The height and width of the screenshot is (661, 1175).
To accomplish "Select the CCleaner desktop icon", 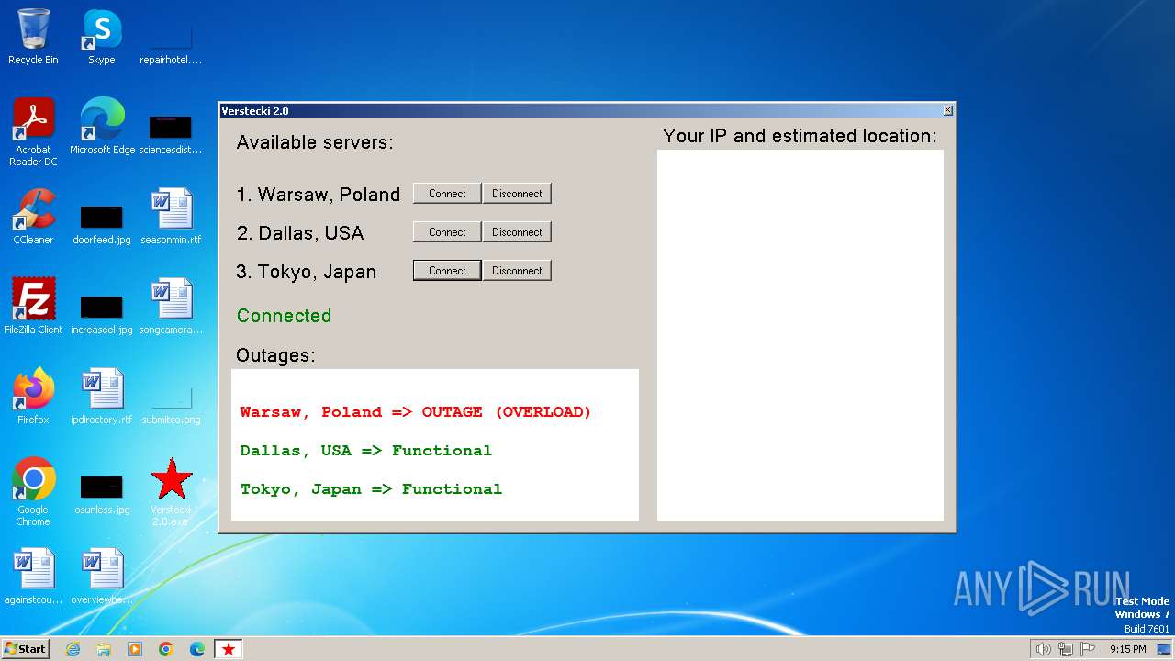I will tap(33, 217).
